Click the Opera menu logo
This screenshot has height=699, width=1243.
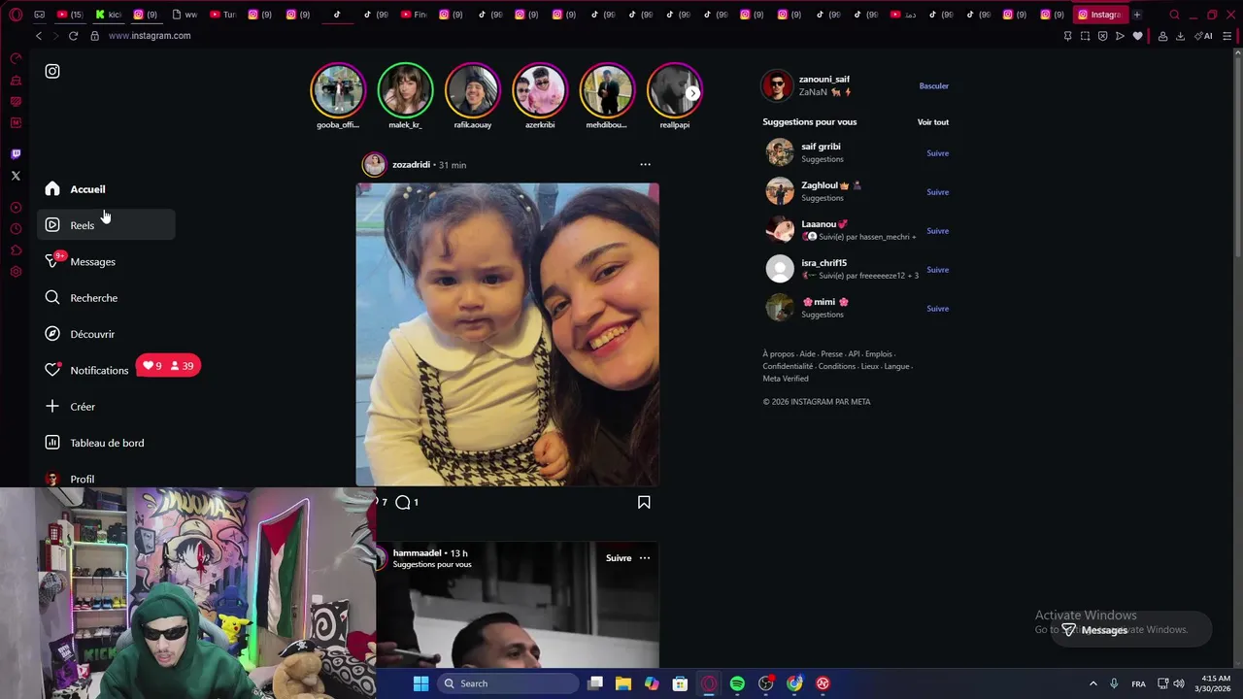coord(16,15)
